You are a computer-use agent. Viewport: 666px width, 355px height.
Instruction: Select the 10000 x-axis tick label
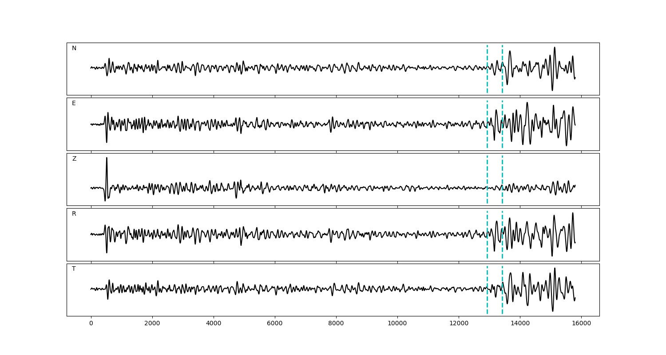coord(397,323)
